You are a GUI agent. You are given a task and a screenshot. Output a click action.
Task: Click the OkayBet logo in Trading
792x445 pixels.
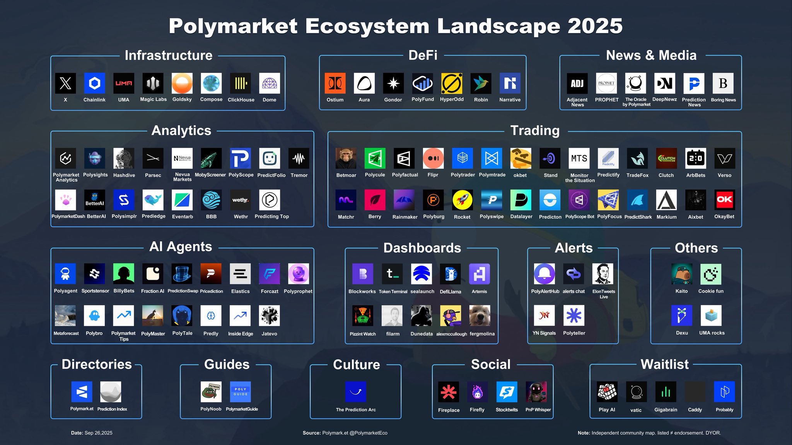[x=725, y=200]
